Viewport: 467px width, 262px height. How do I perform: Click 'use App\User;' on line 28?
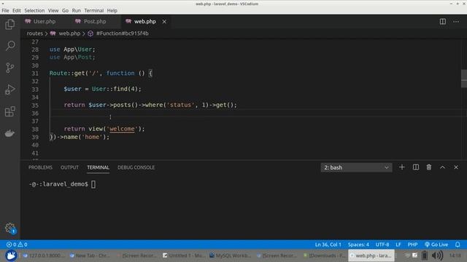(72, 49)
